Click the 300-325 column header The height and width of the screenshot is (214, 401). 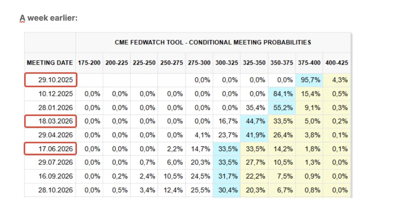pos(227,63)
